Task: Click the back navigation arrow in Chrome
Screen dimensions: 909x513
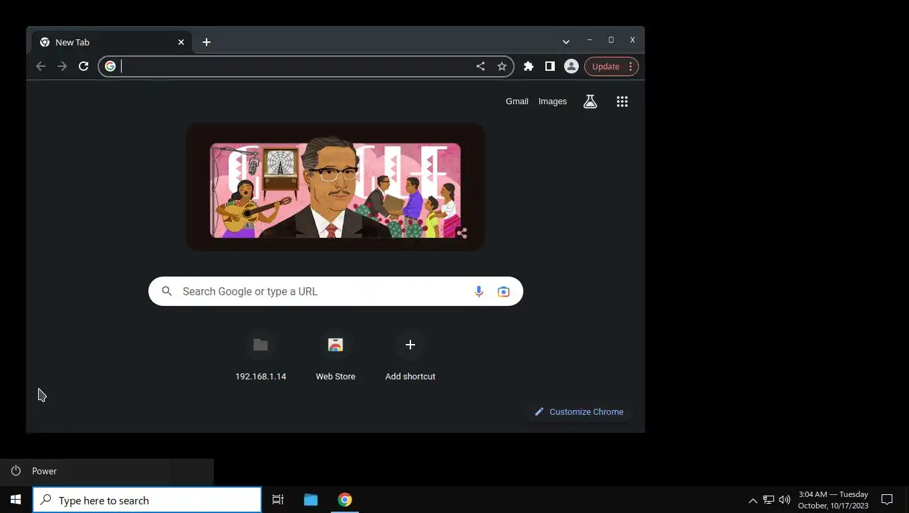Action: click(x=41, y=66)
